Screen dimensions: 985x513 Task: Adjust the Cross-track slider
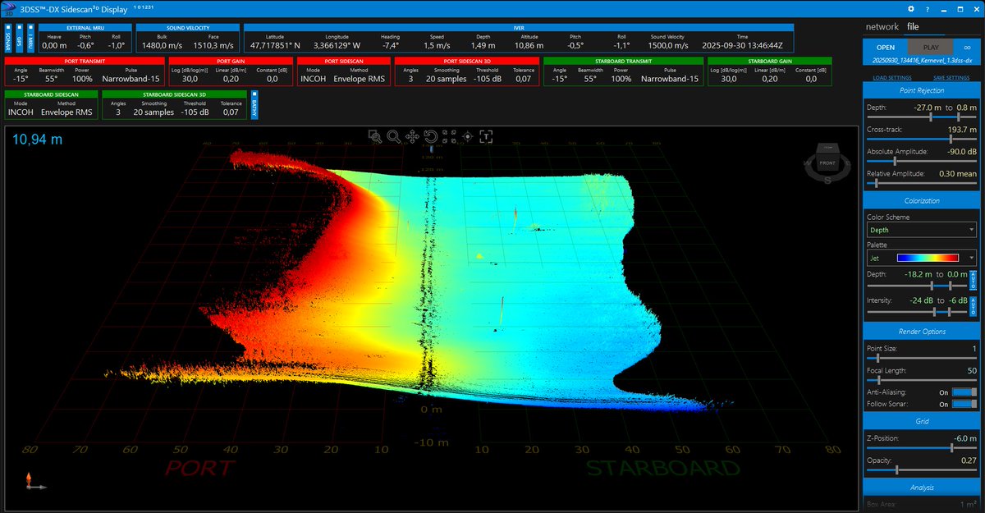(x=921, y=139)
